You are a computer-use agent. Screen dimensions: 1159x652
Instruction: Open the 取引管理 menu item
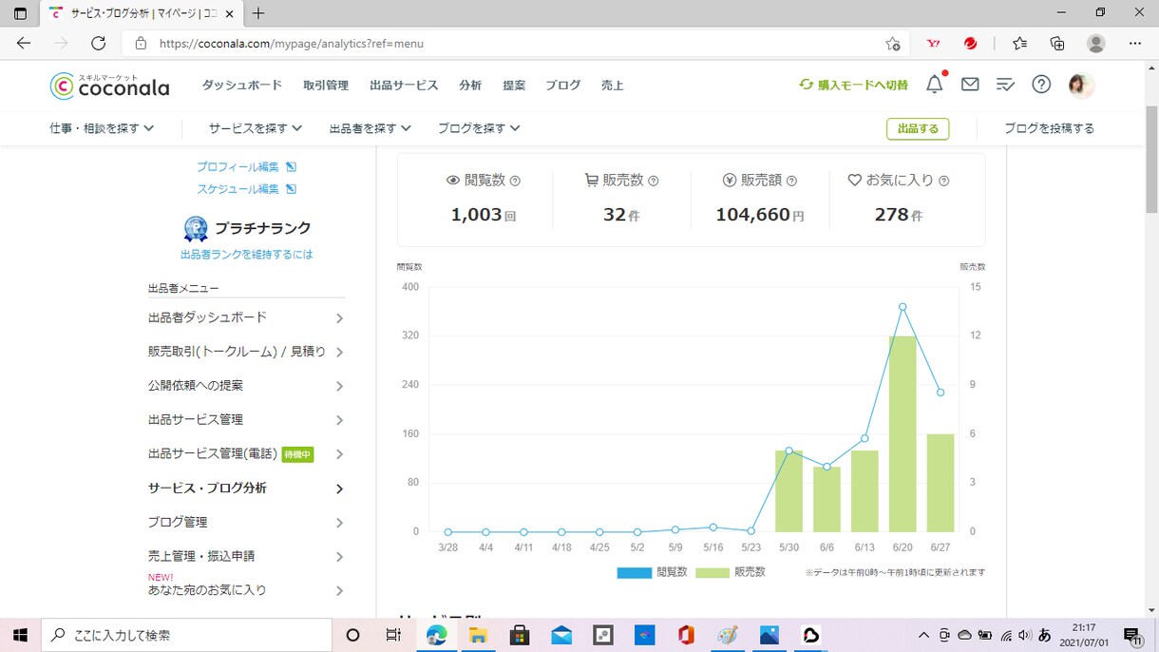click(x=326, y=85)
